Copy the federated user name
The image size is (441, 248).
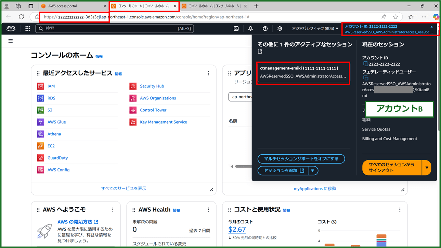[x=365, y=78]
